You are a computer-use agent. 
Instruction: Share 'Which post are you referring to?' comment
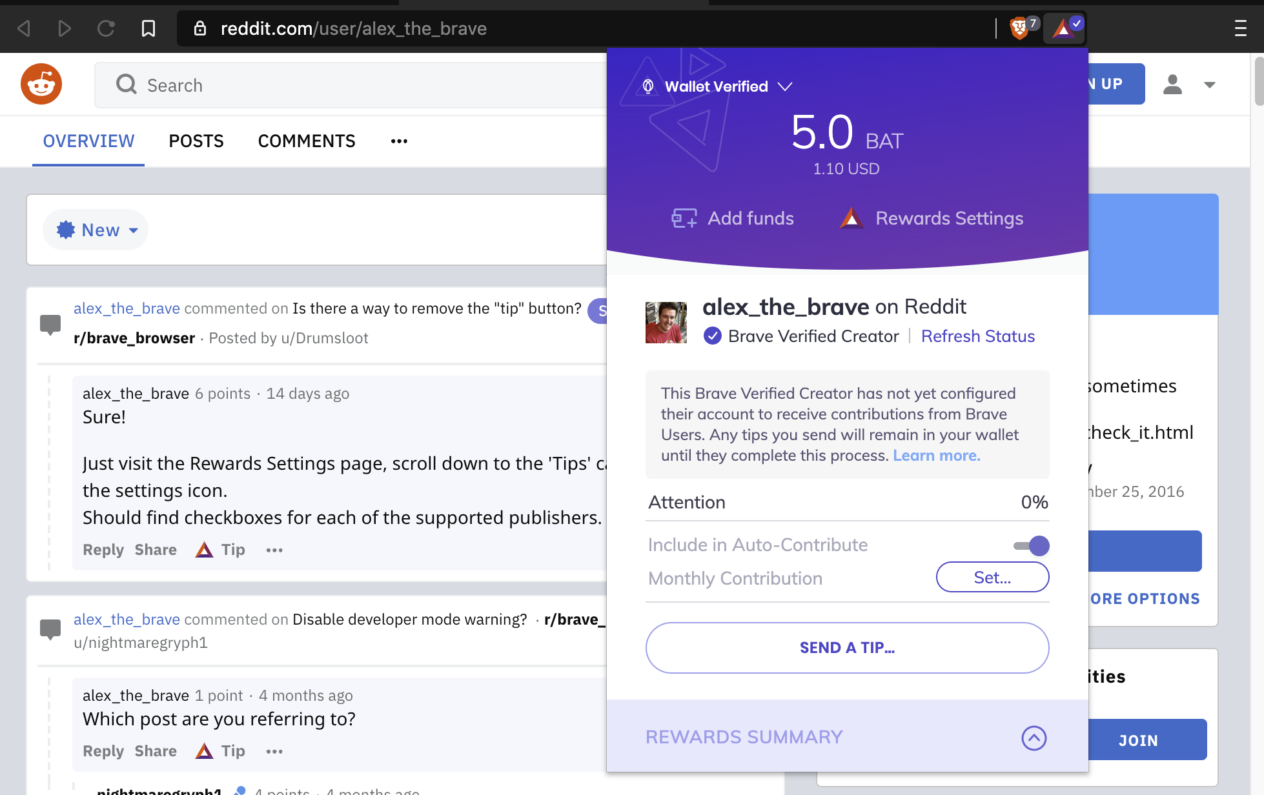[156, 751]
